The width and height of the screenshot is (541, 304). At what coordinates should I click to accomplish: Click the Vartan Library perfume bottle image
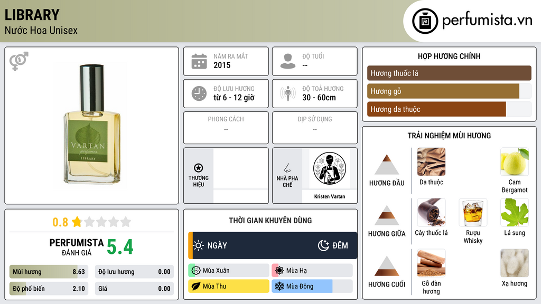(x=92, y=125)
